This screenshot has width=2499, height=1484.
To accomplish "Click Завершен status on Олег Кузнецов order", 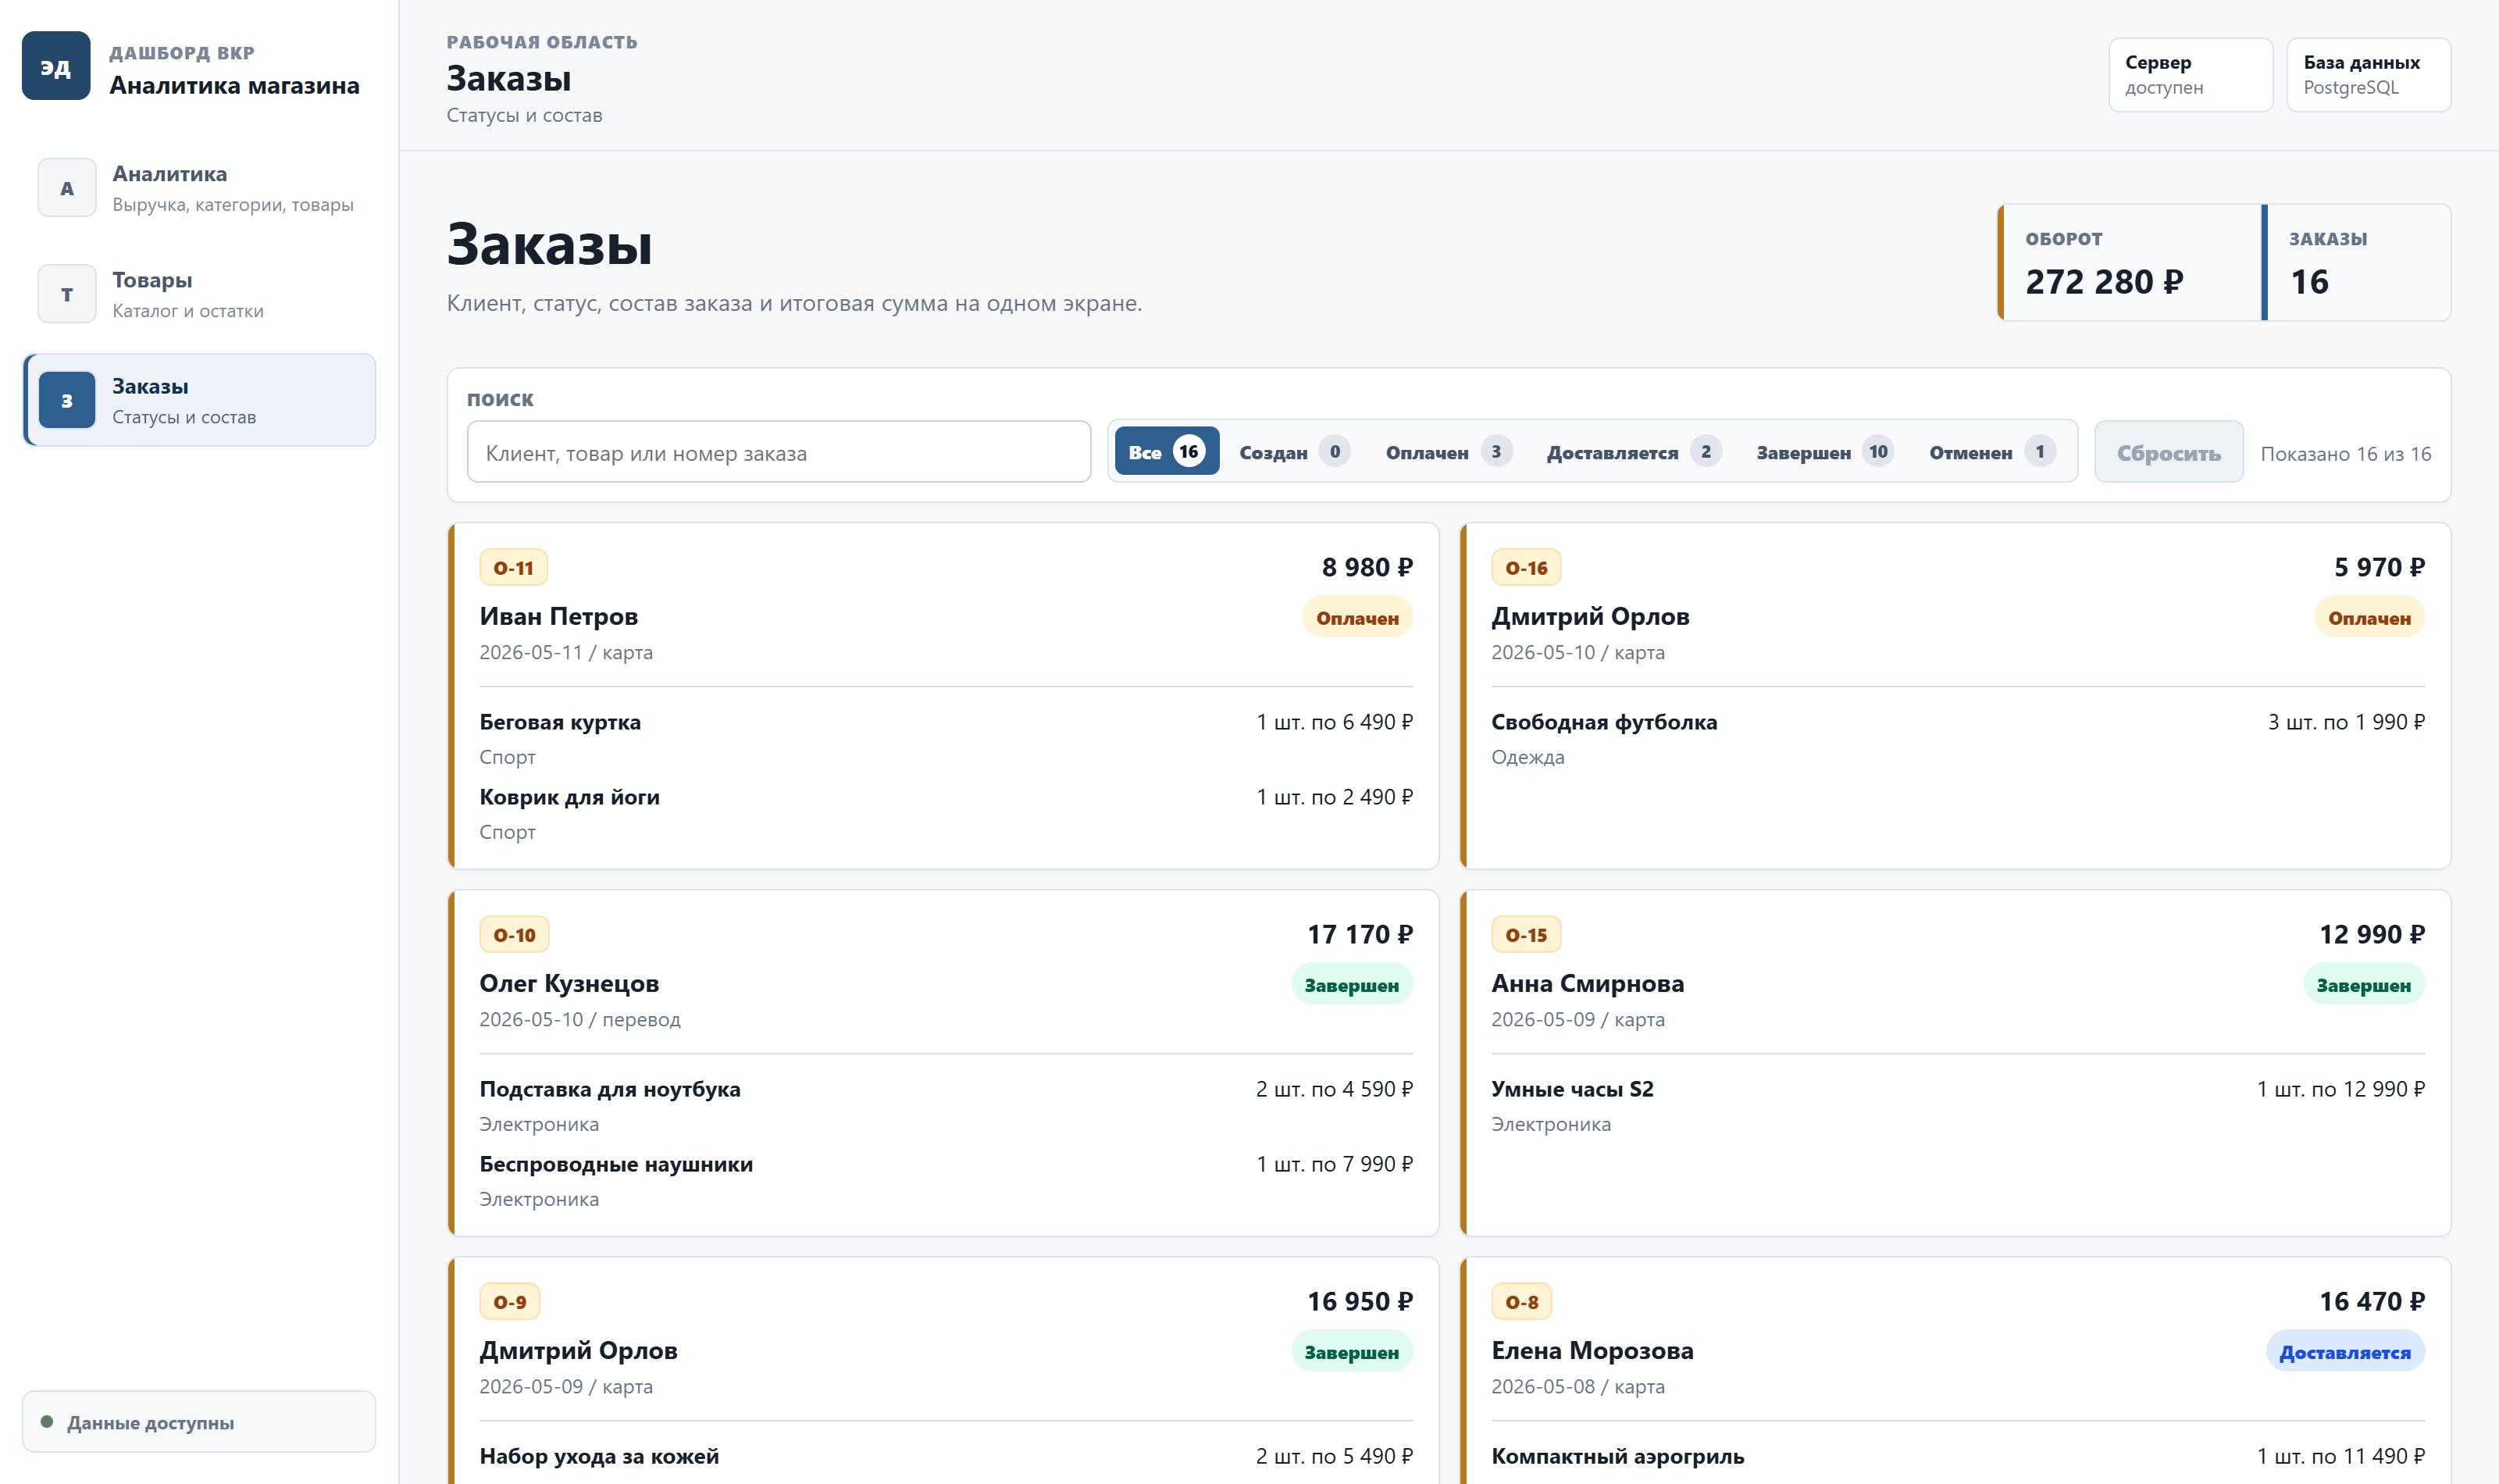I will click(1352, 985).
